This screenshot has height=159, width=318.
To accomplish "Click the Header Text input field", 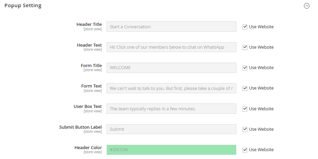I will point(171,47).
